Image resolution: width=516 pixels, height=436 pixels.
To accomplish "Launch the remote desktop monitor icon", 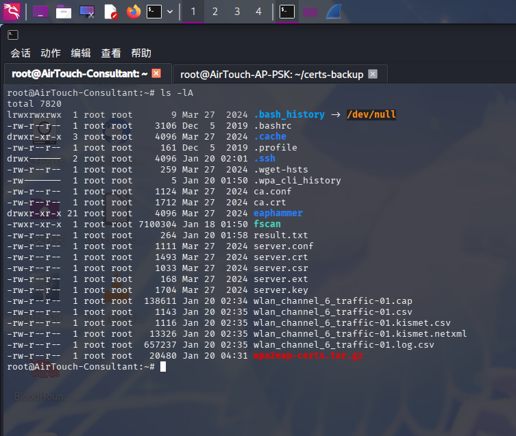I will pyautogui.click(x=87, y=12).
